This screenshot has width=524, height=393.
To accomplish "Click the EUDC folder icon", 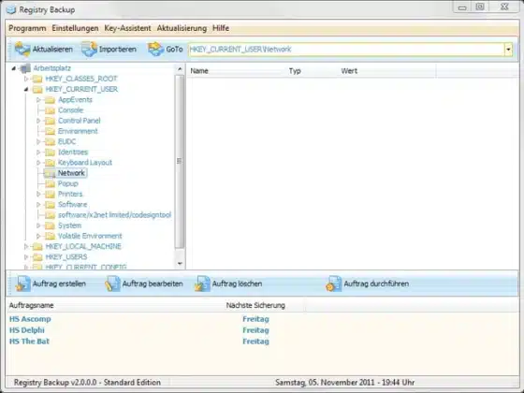I will [x=50, y=141].
